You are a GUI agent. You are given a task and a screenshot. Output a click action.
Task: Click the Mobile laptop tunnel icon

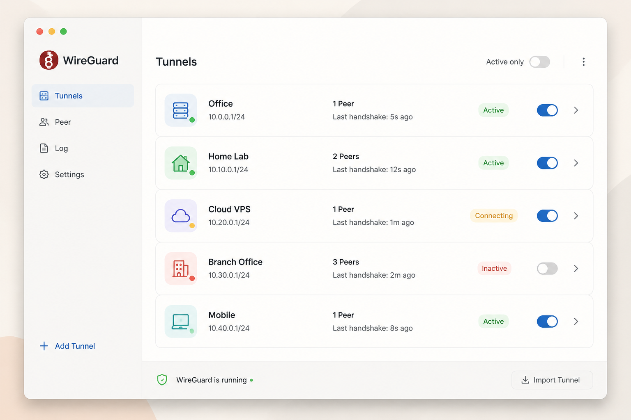pos(181,322)
